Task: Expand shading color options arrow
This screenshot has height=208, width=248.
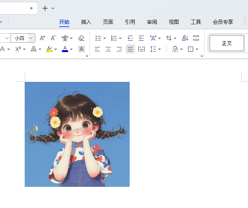Action: [x=181, y=49]
